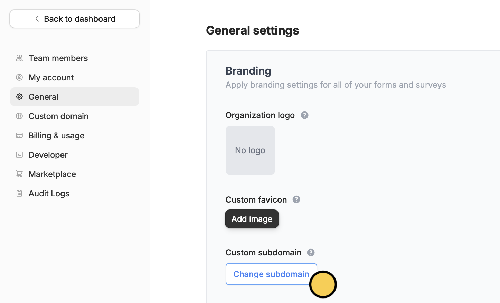Click the Billing & usage card icon
Image resolution: width=500 pixels, height=303 pixels.
(x=19, y=135)
